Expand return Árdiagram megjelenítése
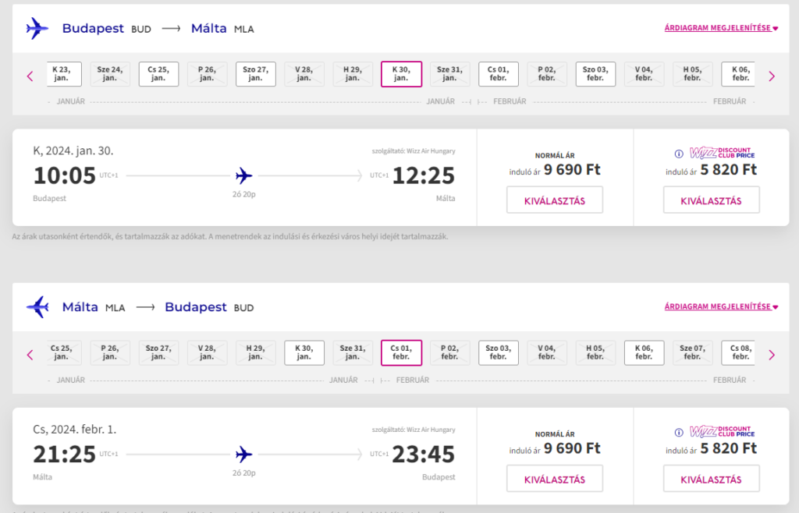The width and height of the screenshot is (799, 513). click(721, 306)
